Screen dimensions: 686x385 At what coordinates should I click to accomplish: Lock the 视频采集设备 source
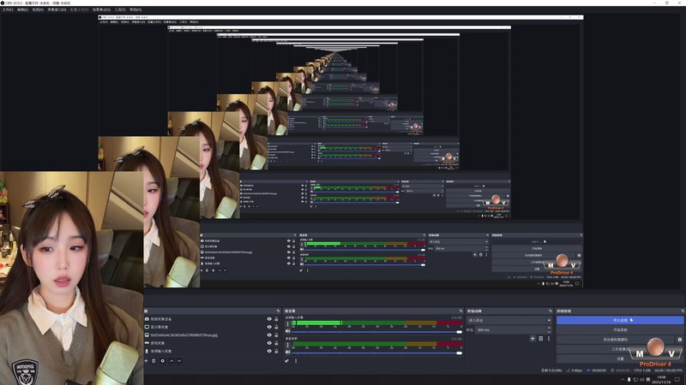pyautogui.click(x=276, y=319)
